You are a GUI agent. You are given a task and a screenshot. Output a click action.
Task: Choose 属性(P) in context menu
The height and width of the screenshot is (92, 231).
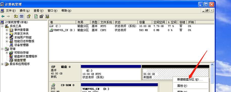(182, 86)
